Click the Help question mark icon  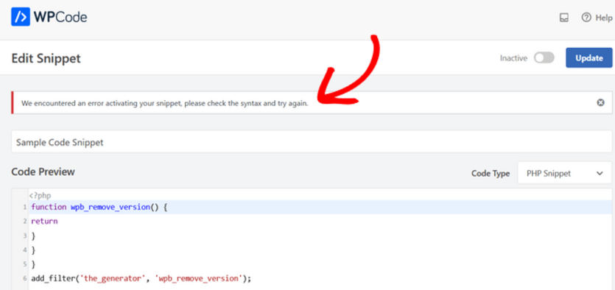pyautogui.click(x=586, y=18)
